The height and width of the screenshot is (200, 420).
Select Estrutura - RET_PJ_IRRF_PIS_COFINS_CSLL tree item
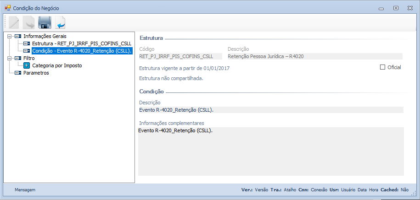pos(82,43)
